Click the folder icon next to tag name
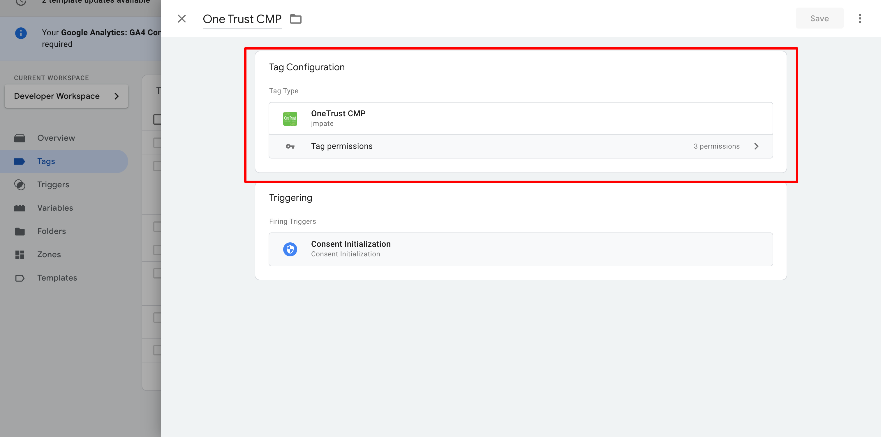 [x=295, y=19]
